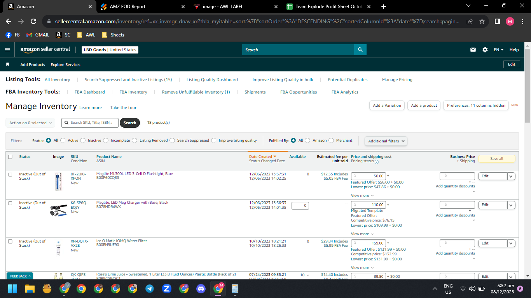This screenshot has width=531, height=298.
Task: Click the price field showing 50.00
Action: [369, 176]
